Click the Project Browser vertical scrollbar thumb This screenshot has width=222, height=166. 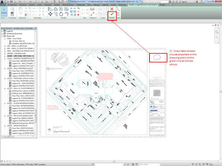(35, 116)
